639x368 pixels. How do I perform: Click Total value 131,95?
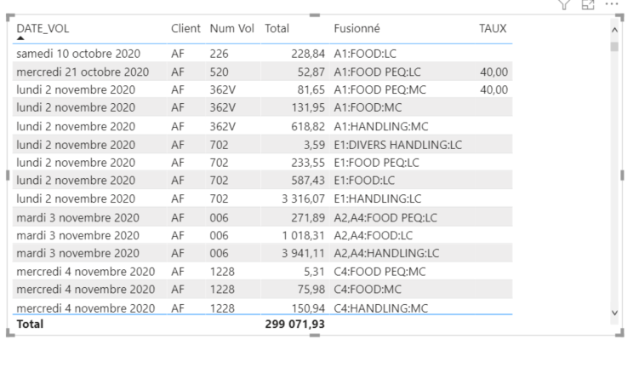tap(308, 107)
